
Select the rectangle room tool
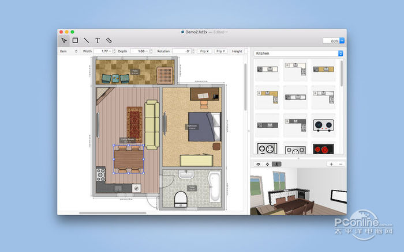[x=75, y=40]
